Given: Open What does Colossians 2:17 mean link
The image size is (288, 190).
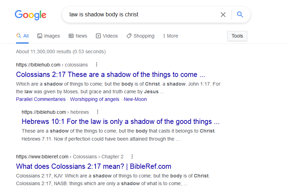Looking at the screenshot, I should (x=93, y=166).
